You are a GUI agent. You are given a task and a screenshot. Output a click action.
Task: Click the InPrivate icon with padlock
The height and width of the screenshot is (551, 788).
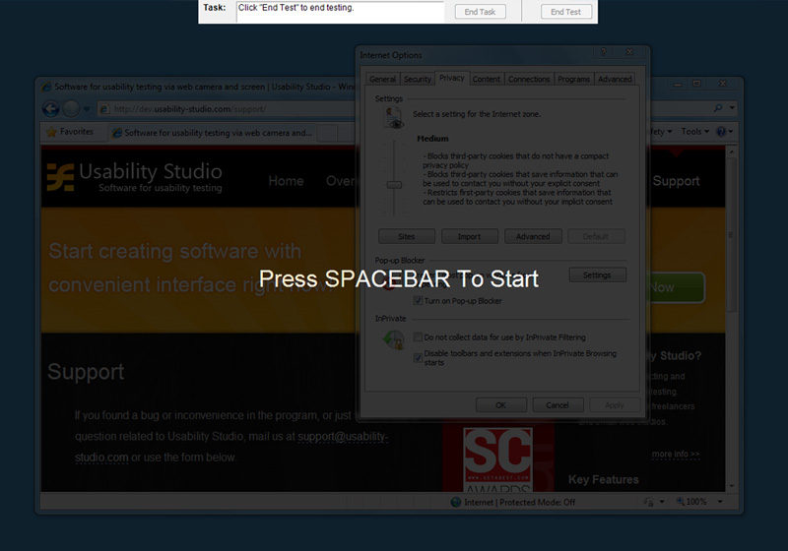pyautogui.click(x=393, y=340)
